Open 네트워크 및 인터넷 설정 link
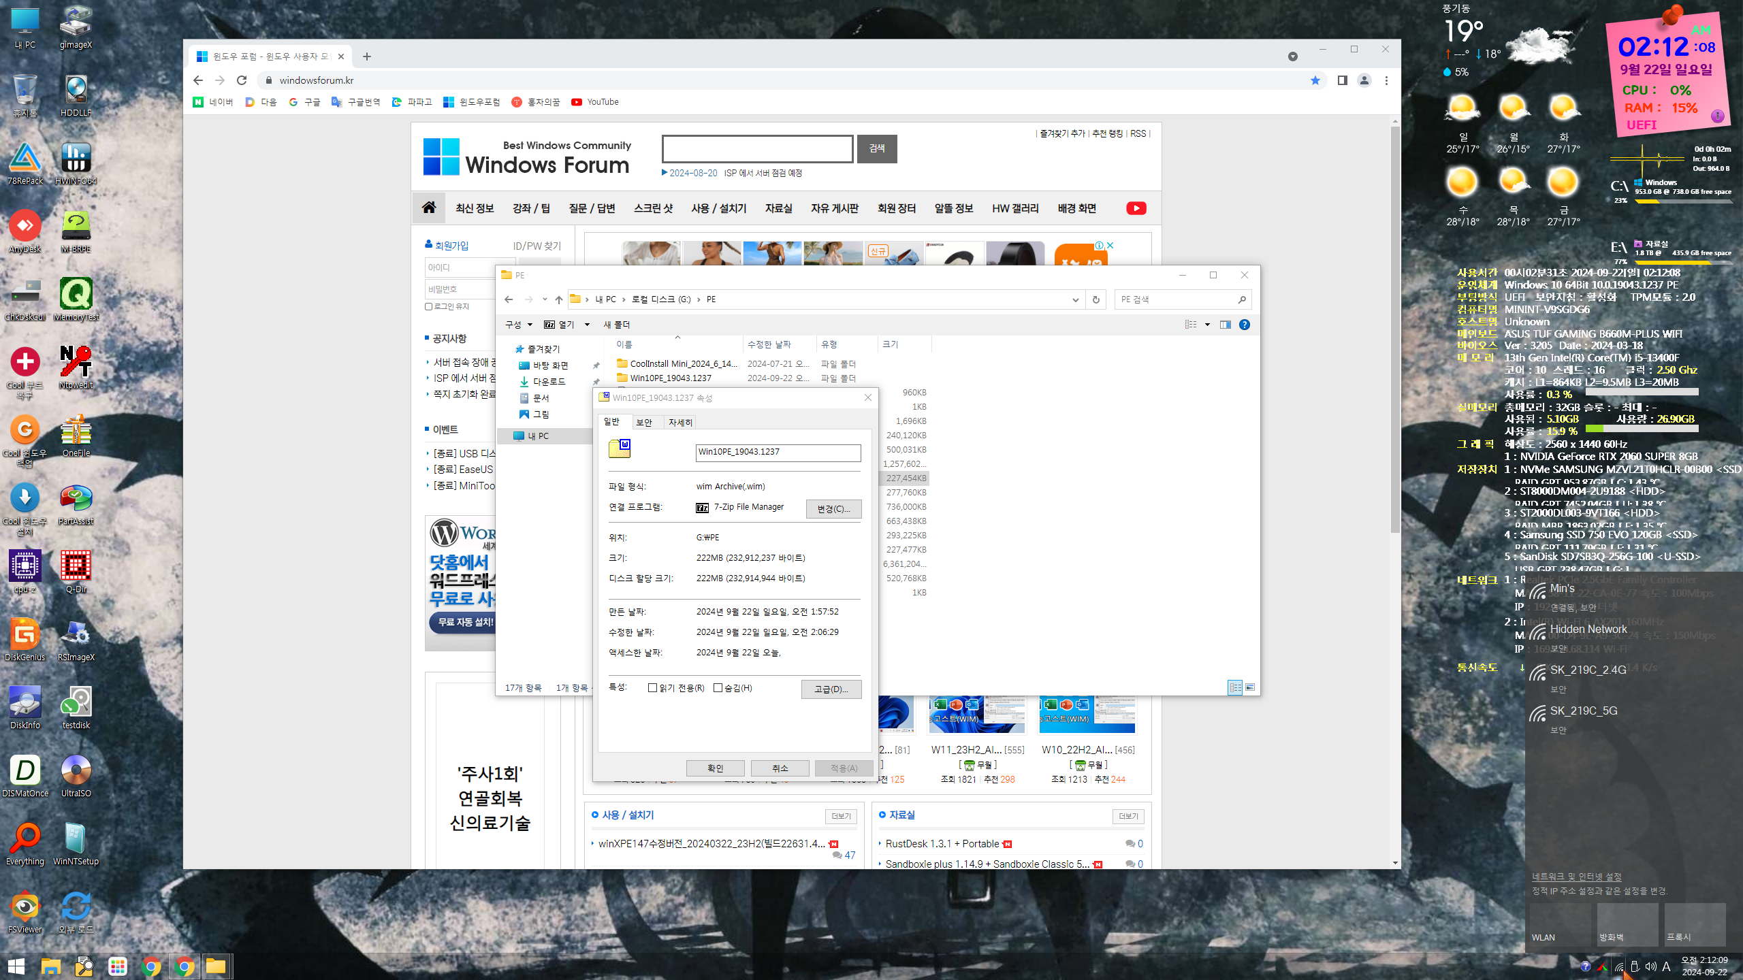 click(x=1576, y=877)
